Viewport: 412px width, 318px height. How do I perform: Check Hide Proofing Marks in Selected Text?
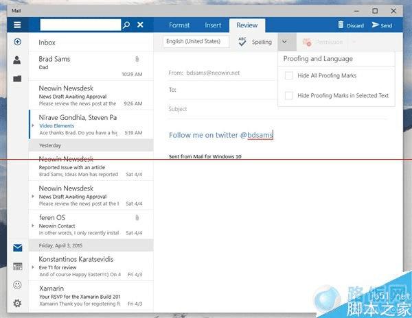tap(289, 95)
